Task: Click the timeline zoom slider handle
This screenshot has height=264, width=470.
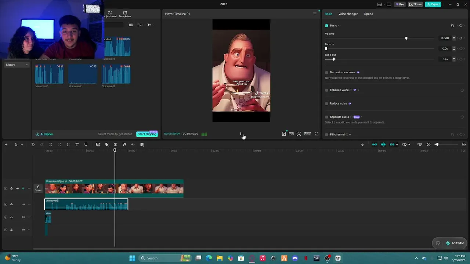Action: (437, 144)
